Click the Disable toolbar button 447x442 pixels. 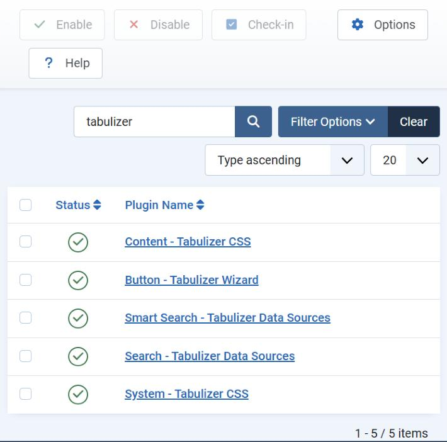pyautogui.click(x=158, y=25)
